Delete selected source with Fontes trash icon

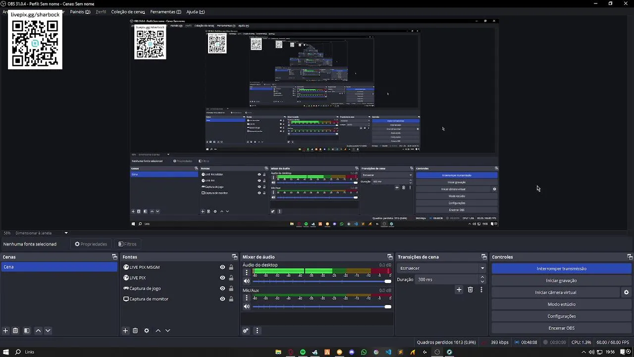[135, 331]
